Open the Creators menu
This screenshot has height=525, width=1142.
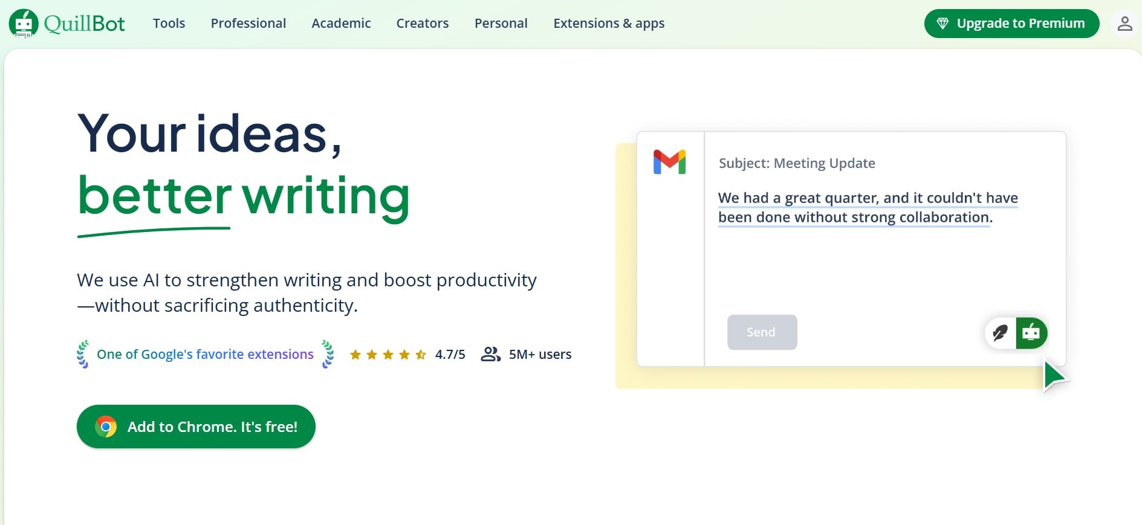[423, 24]
